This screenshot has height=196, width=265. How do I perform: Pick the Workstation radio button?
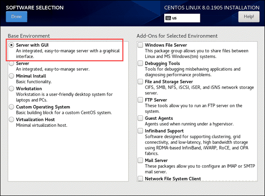pos(11,89)
